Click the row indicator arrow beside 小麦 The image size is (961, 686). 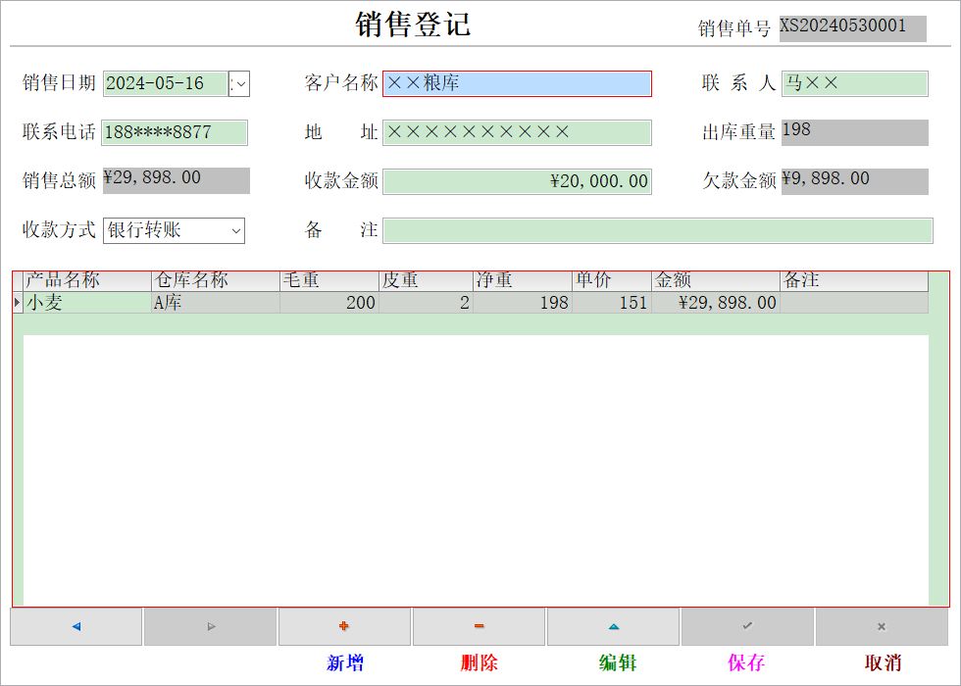tap(18, 303)
